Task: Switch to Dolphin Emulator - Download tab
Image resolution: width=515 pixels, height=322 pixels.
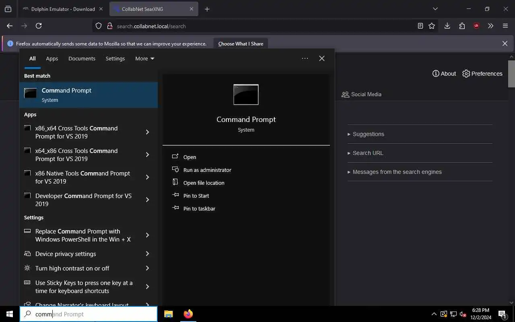Action: (x=63, y=9)
